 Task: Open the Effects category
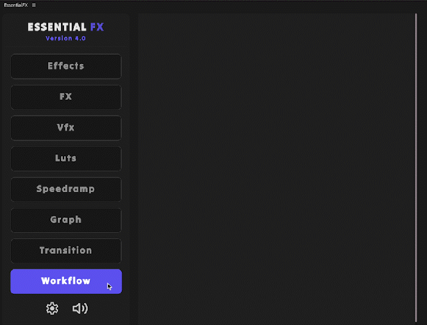click(x=66, y=66)
